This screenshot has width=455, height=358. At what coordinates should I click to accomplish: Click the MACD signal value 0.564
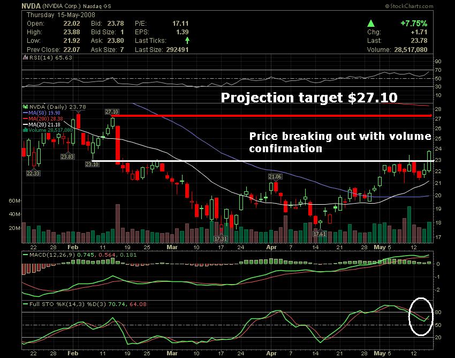[x=107, y=255]
